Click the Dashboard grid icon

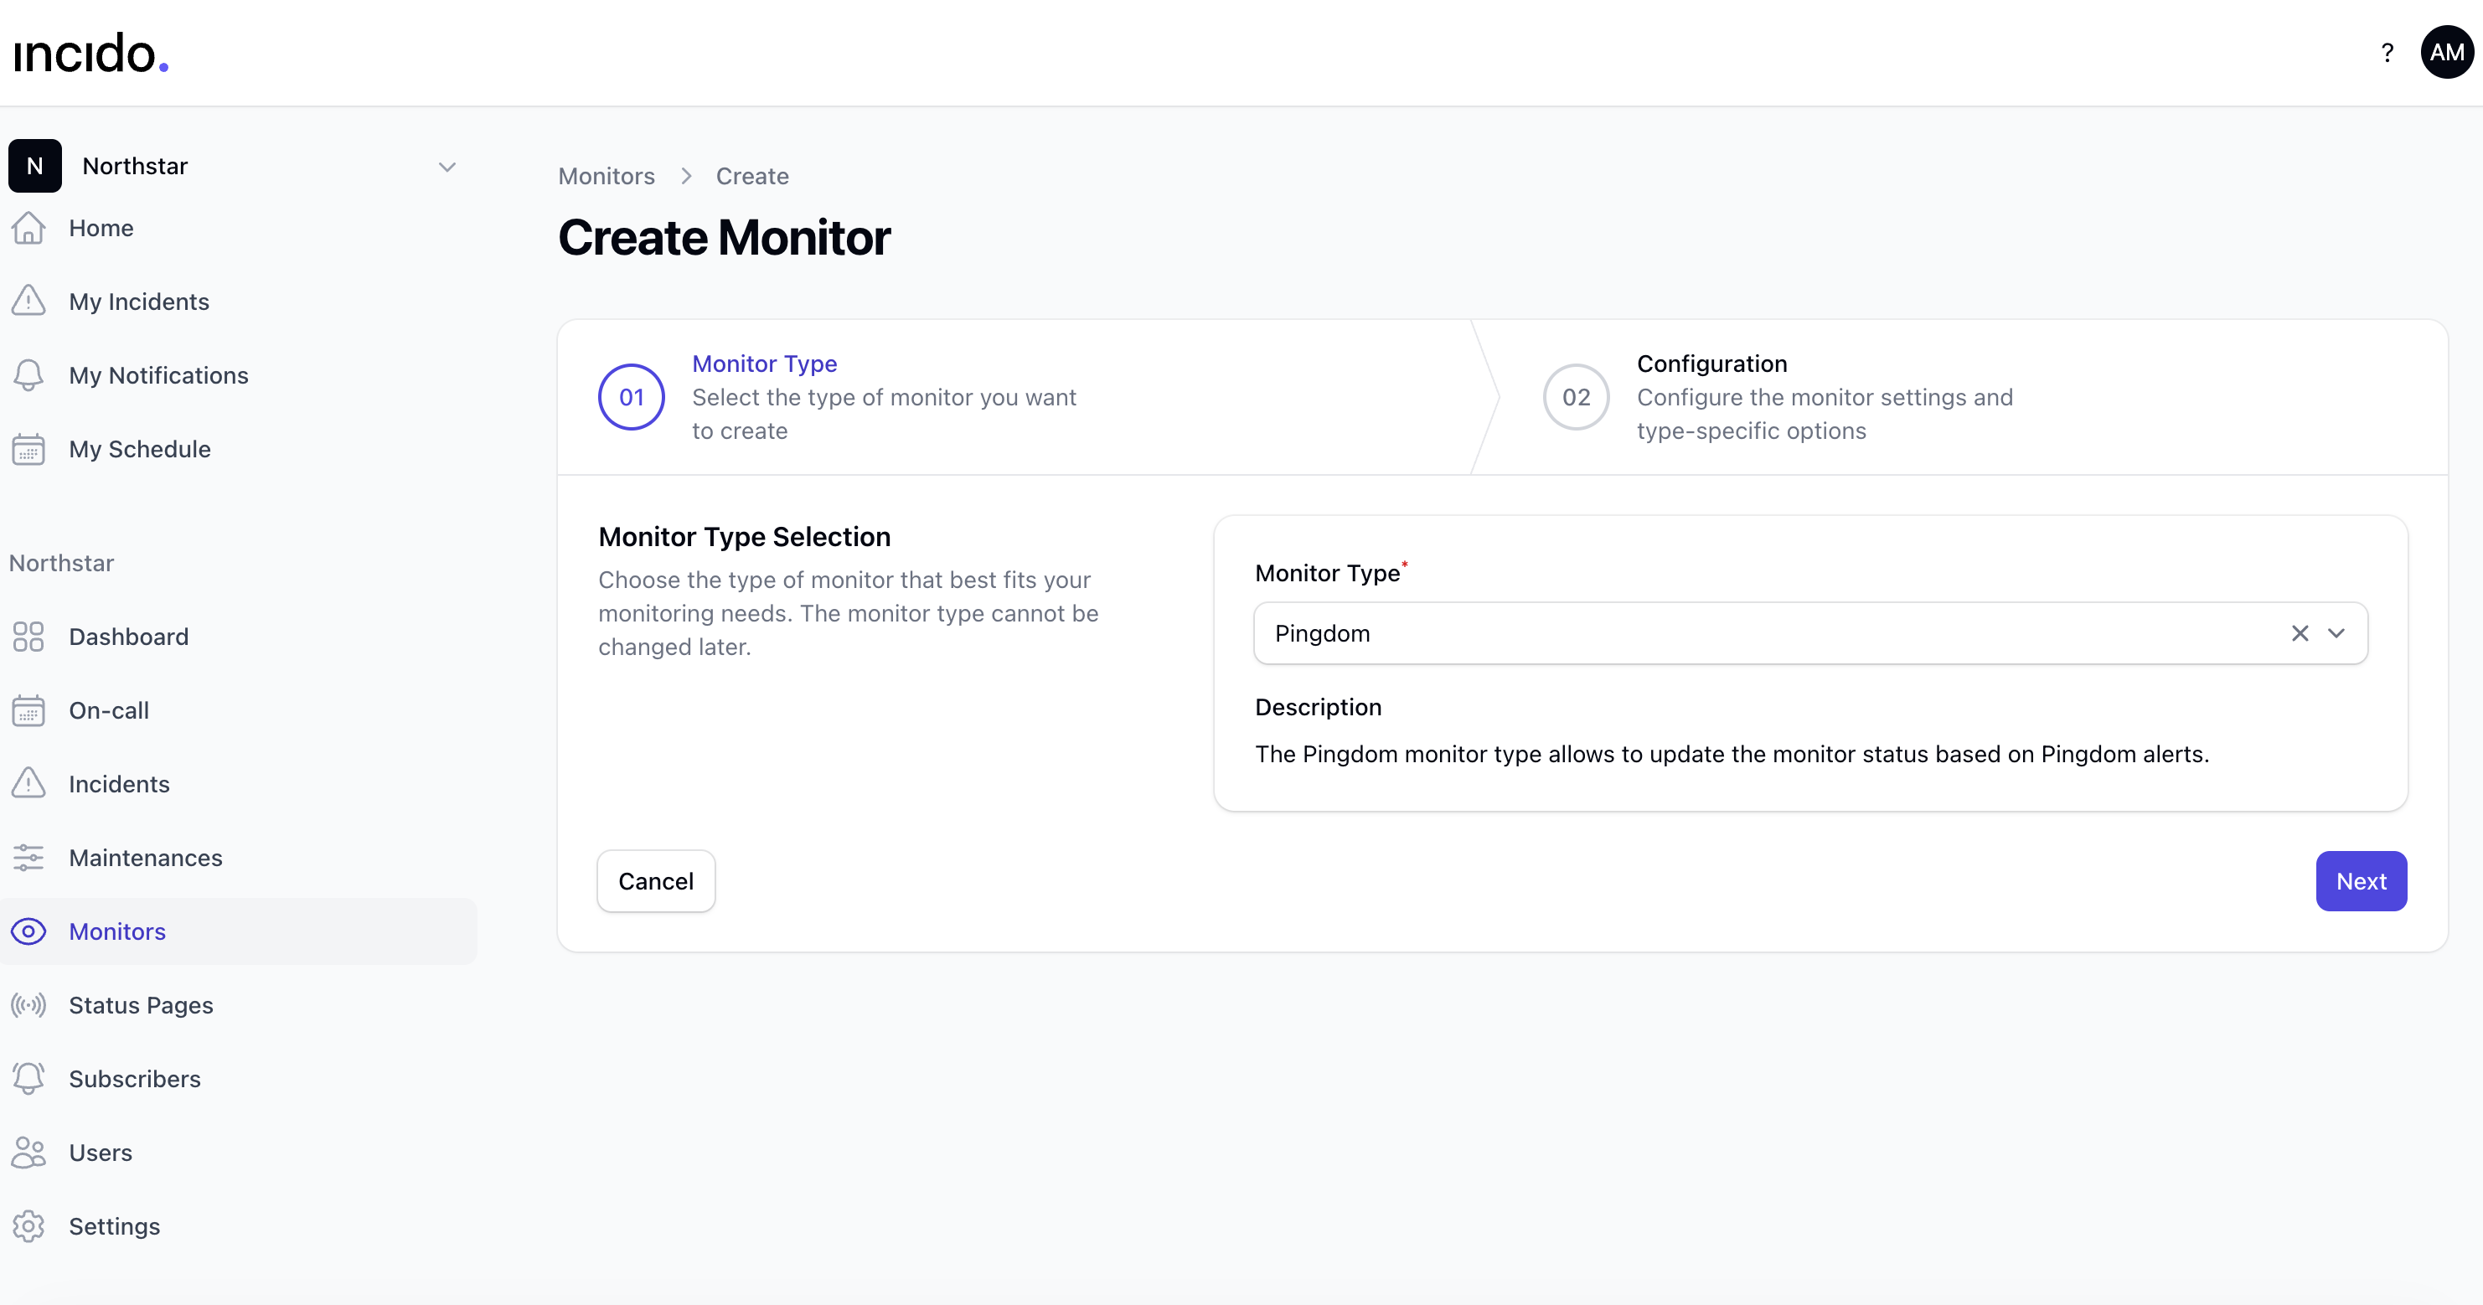click(29, 637)
